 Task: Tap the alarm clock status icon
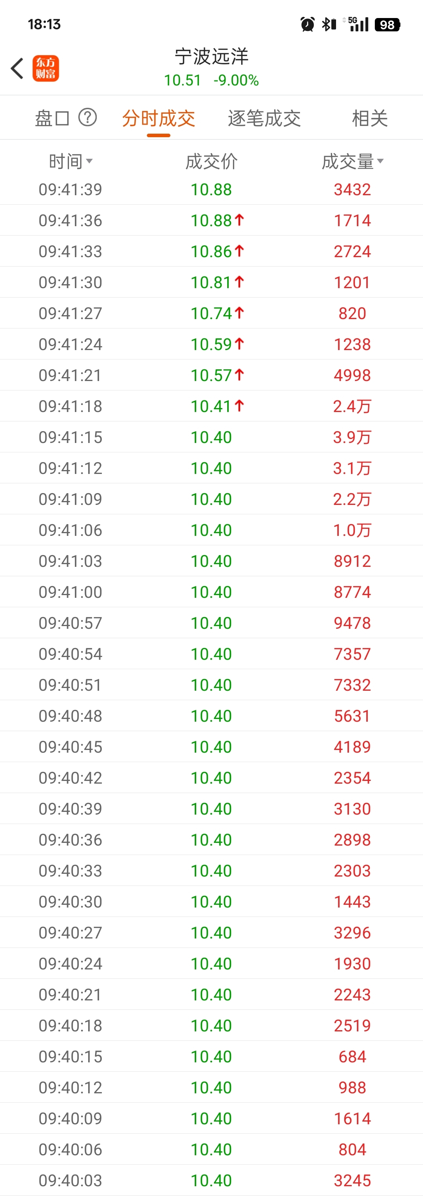(307, 24)
